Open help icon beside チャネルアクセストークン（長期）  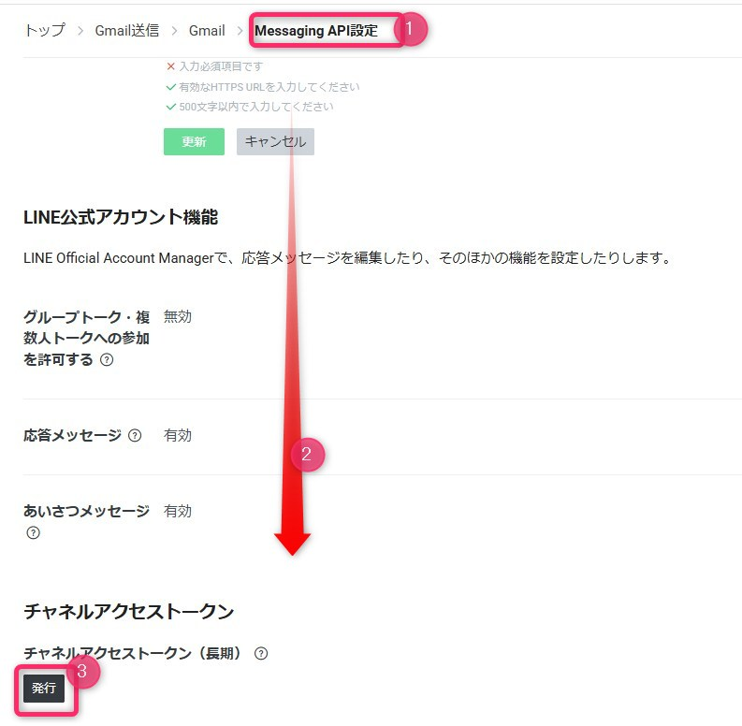(x=261, y=654)
